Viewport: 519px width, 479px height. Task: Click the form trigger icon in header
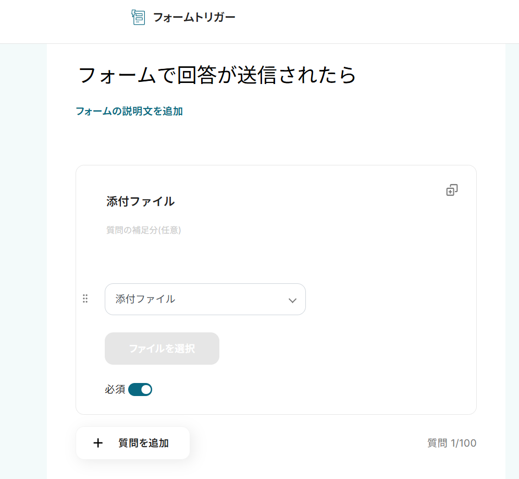tap(138, 17)
